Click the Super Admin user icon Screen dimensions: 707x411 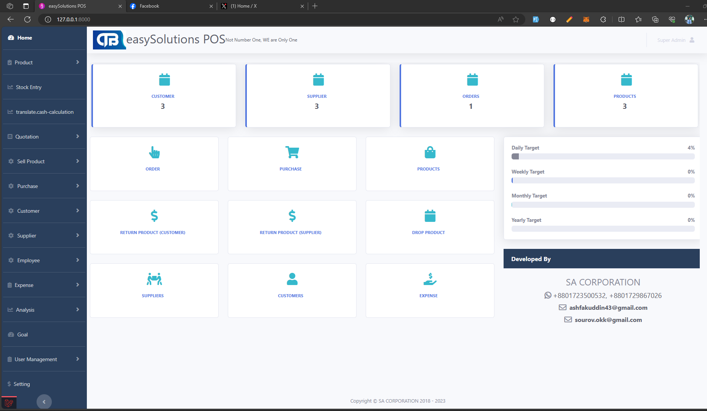tap(692, 40)
